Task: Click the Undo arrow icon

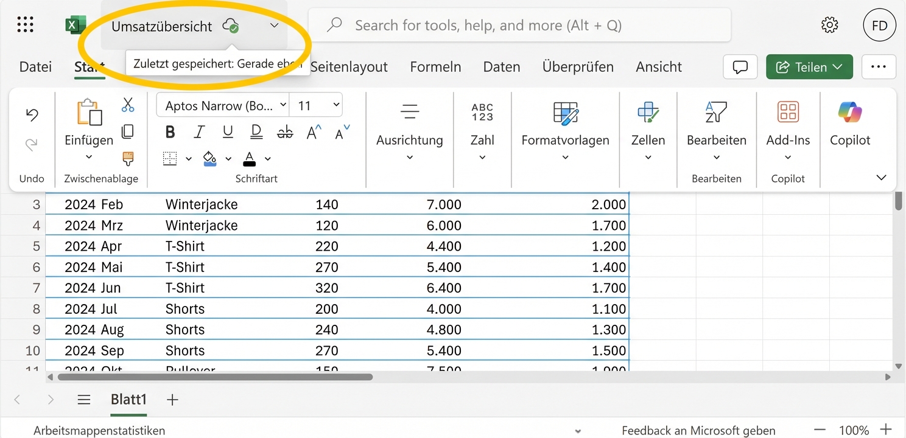Action: point(31,114)
